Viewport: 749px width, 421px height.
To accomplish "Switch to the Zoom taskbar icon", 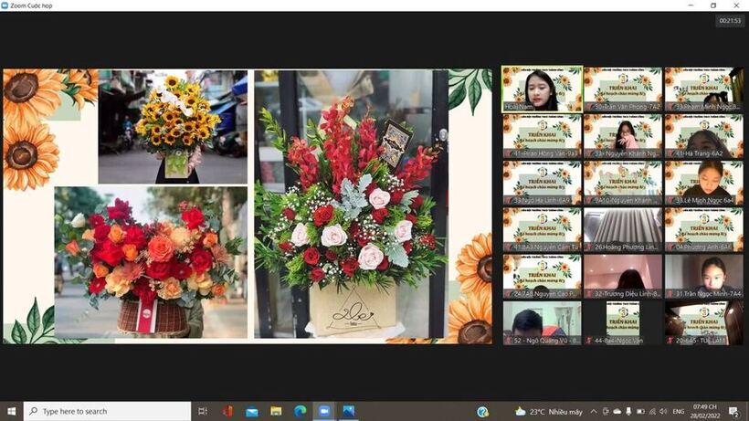I will 323,411.
